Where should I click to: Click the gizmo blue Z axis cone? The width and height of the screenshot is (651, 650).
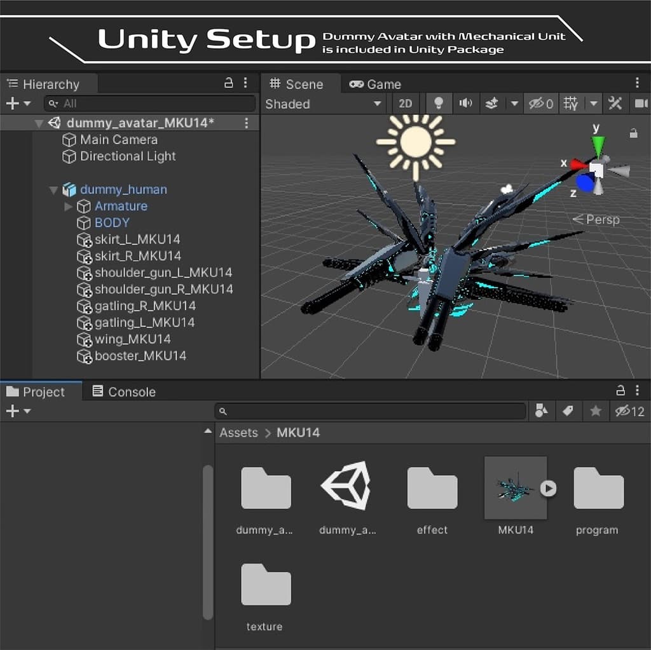click(585, 182)
